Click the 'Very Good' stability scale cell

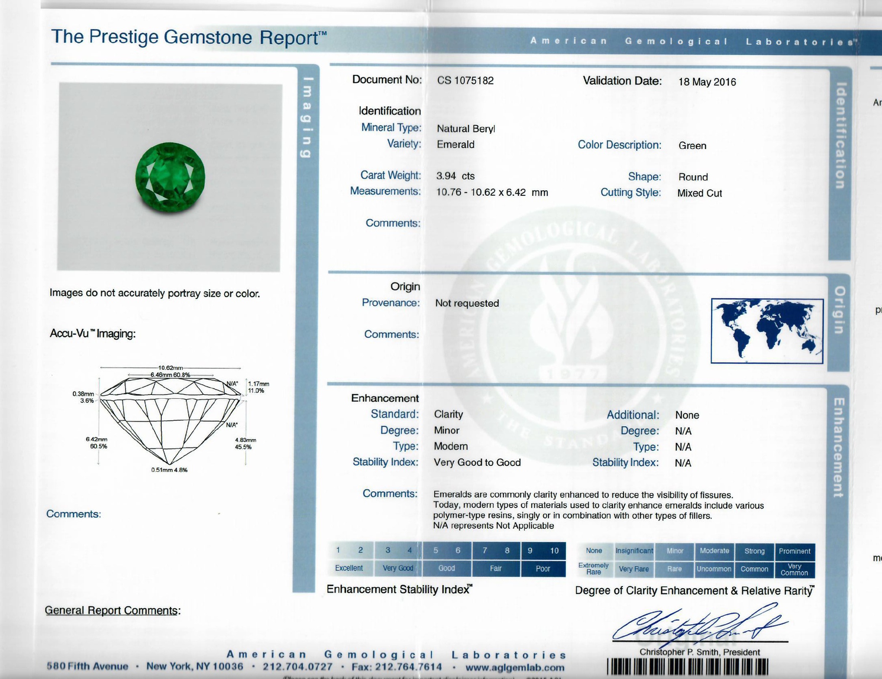[x=398, y=568]
